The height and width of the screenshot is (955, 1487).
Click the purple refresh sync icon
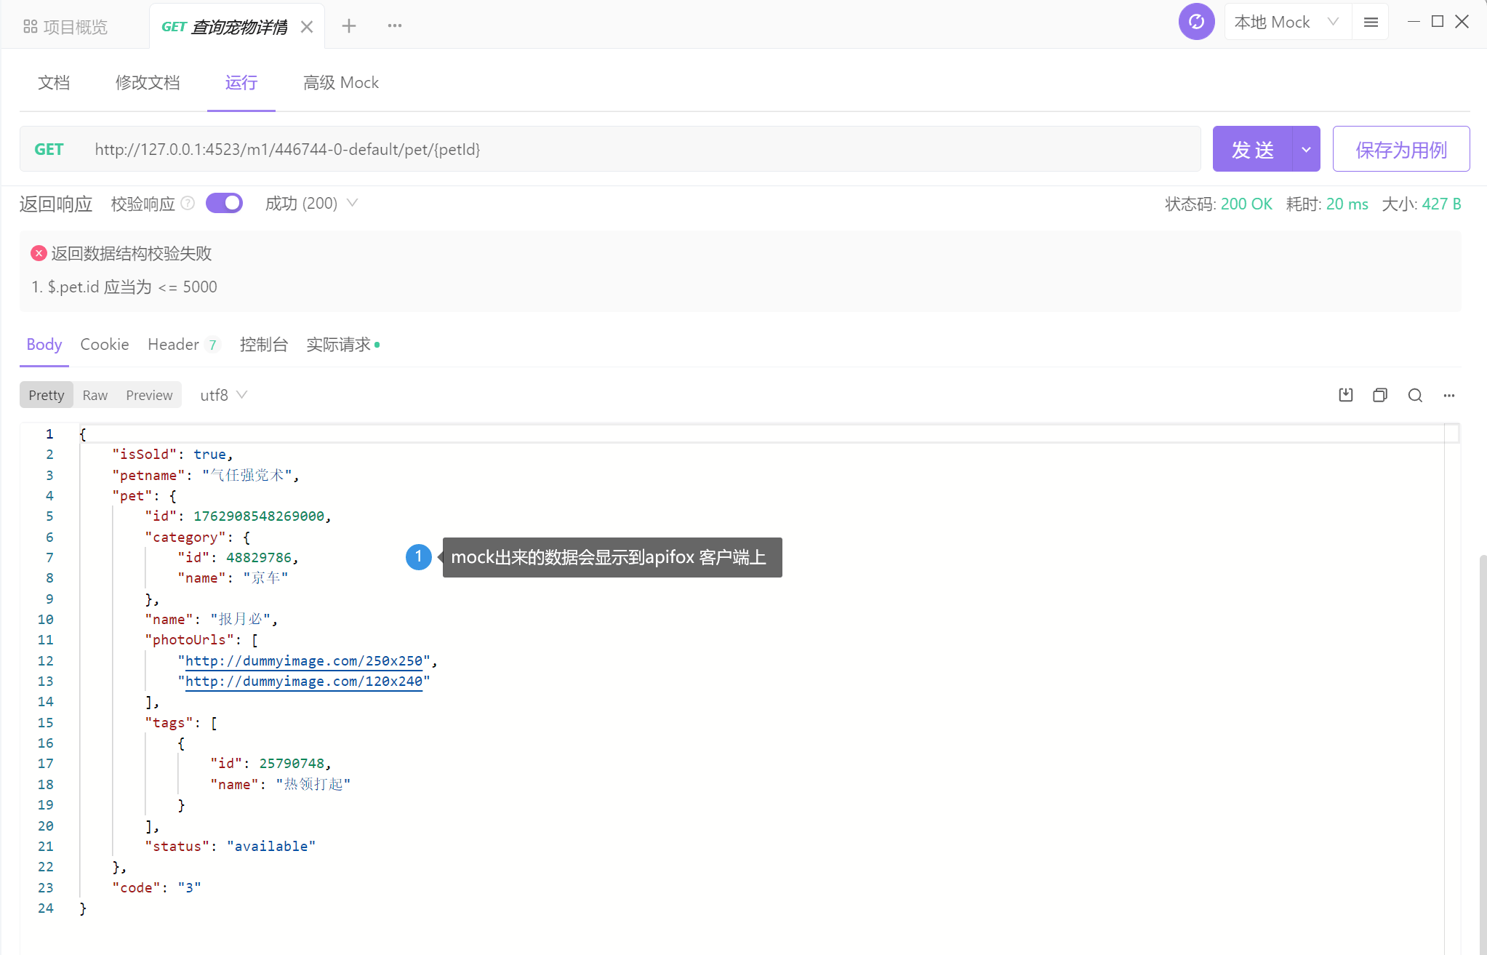[x=1196, y=21]
